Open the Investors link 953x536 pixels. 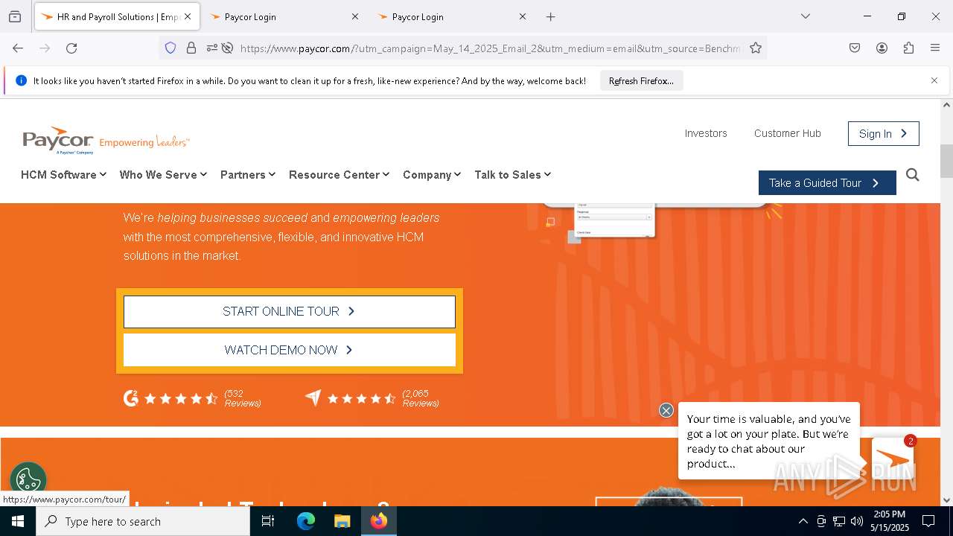706,133
